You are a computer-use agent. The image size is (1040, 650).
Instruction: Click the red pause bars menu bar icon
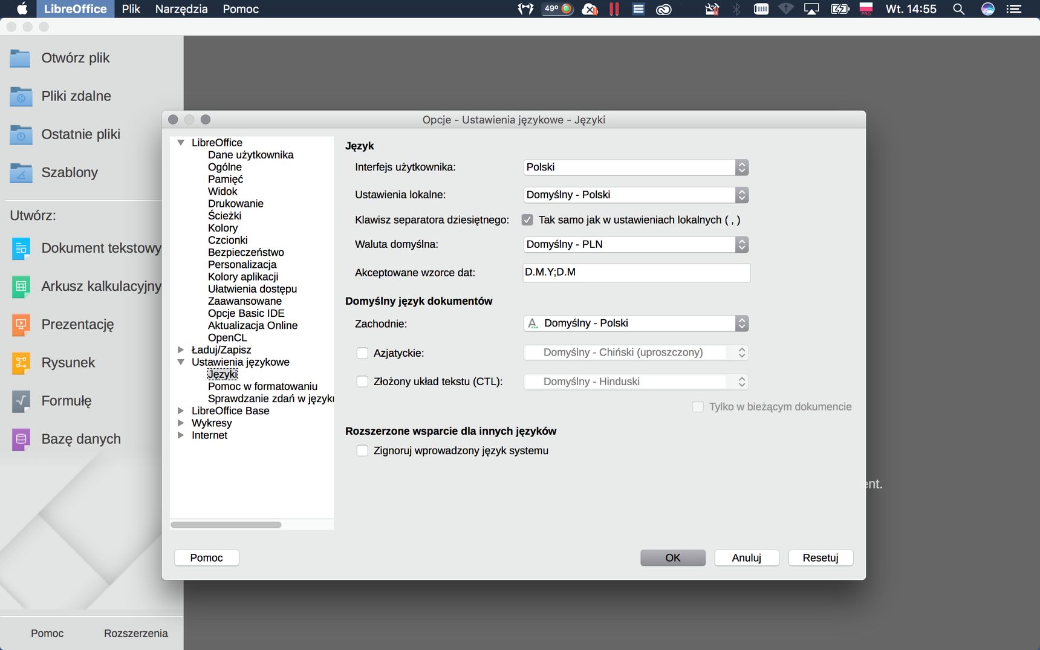(614, 9)
